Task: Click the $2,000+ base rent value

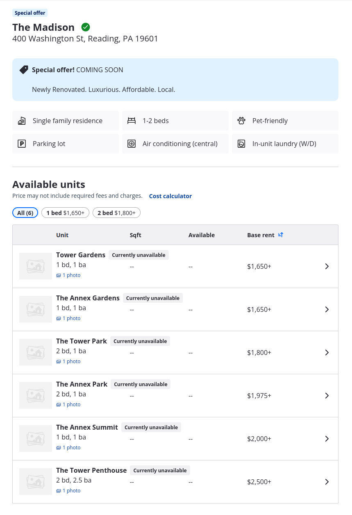Action: 259,439
